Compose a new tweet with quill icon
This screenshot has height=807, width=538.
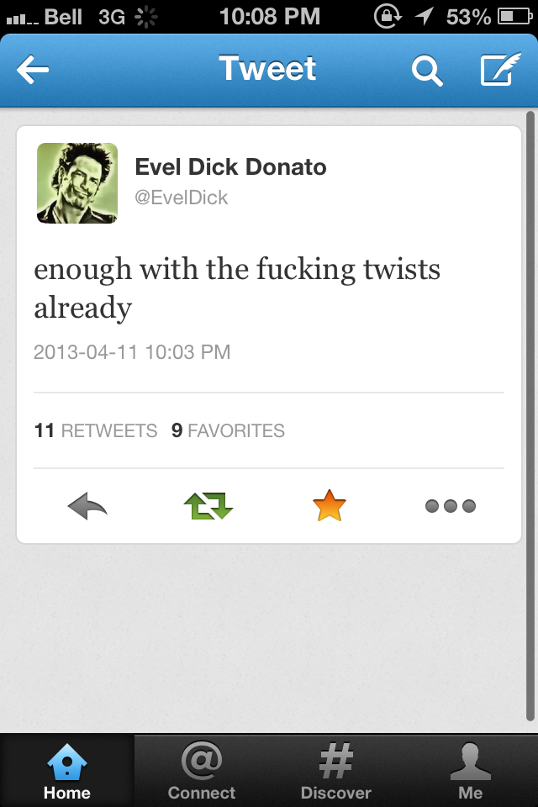(x=500, y=69)
